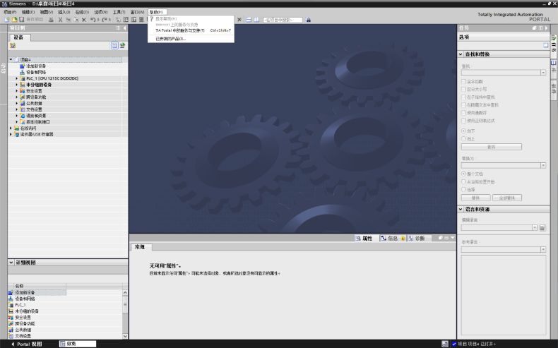Screen dimensions: 558x348
Task: Click the folder icon at left of devices toolbar
Action: (x=13, y=45)
